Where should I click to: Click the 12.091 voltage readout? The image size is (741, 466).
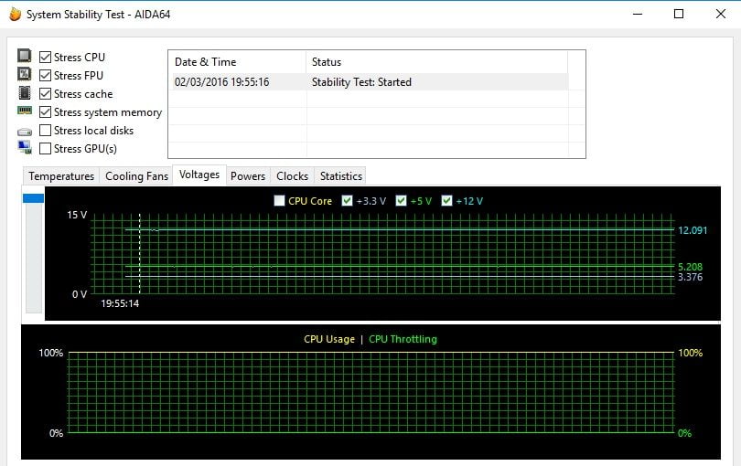pos(693,230)
